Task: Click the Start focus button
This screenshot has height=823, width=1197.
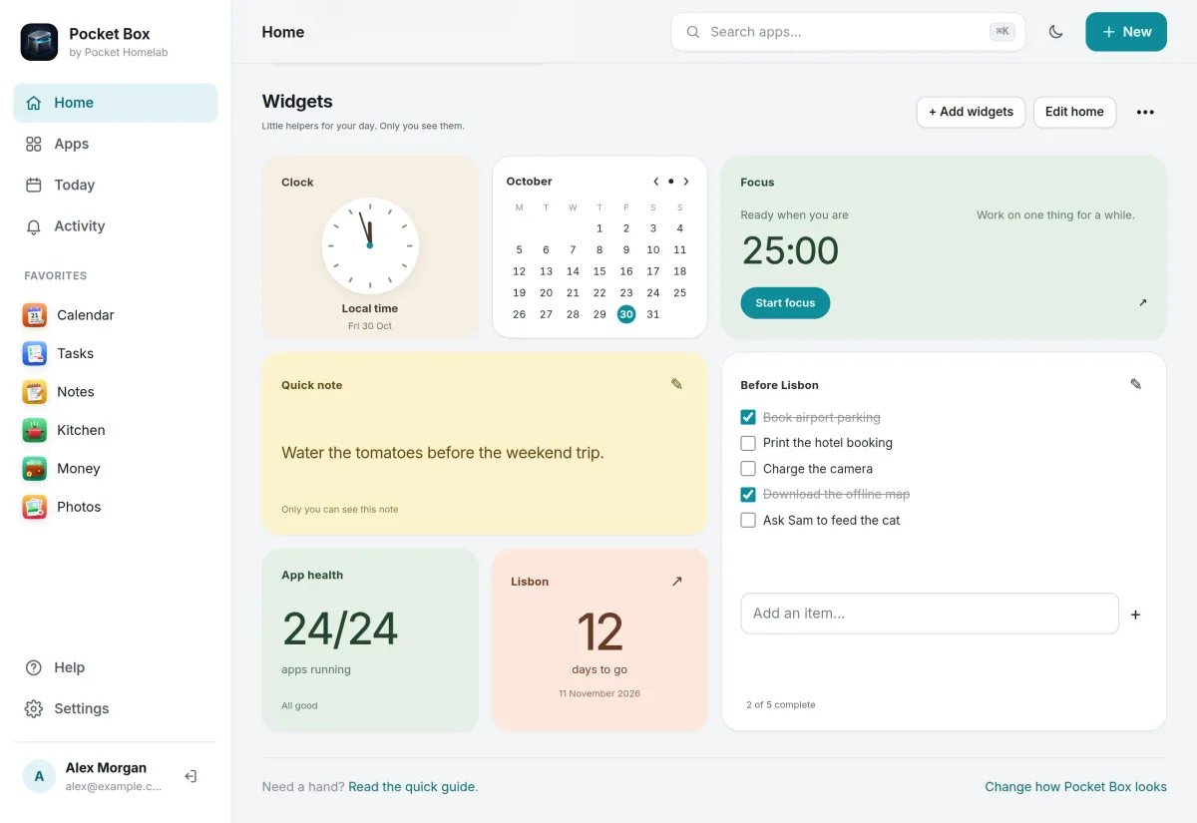Action: (x=785, y=303)
